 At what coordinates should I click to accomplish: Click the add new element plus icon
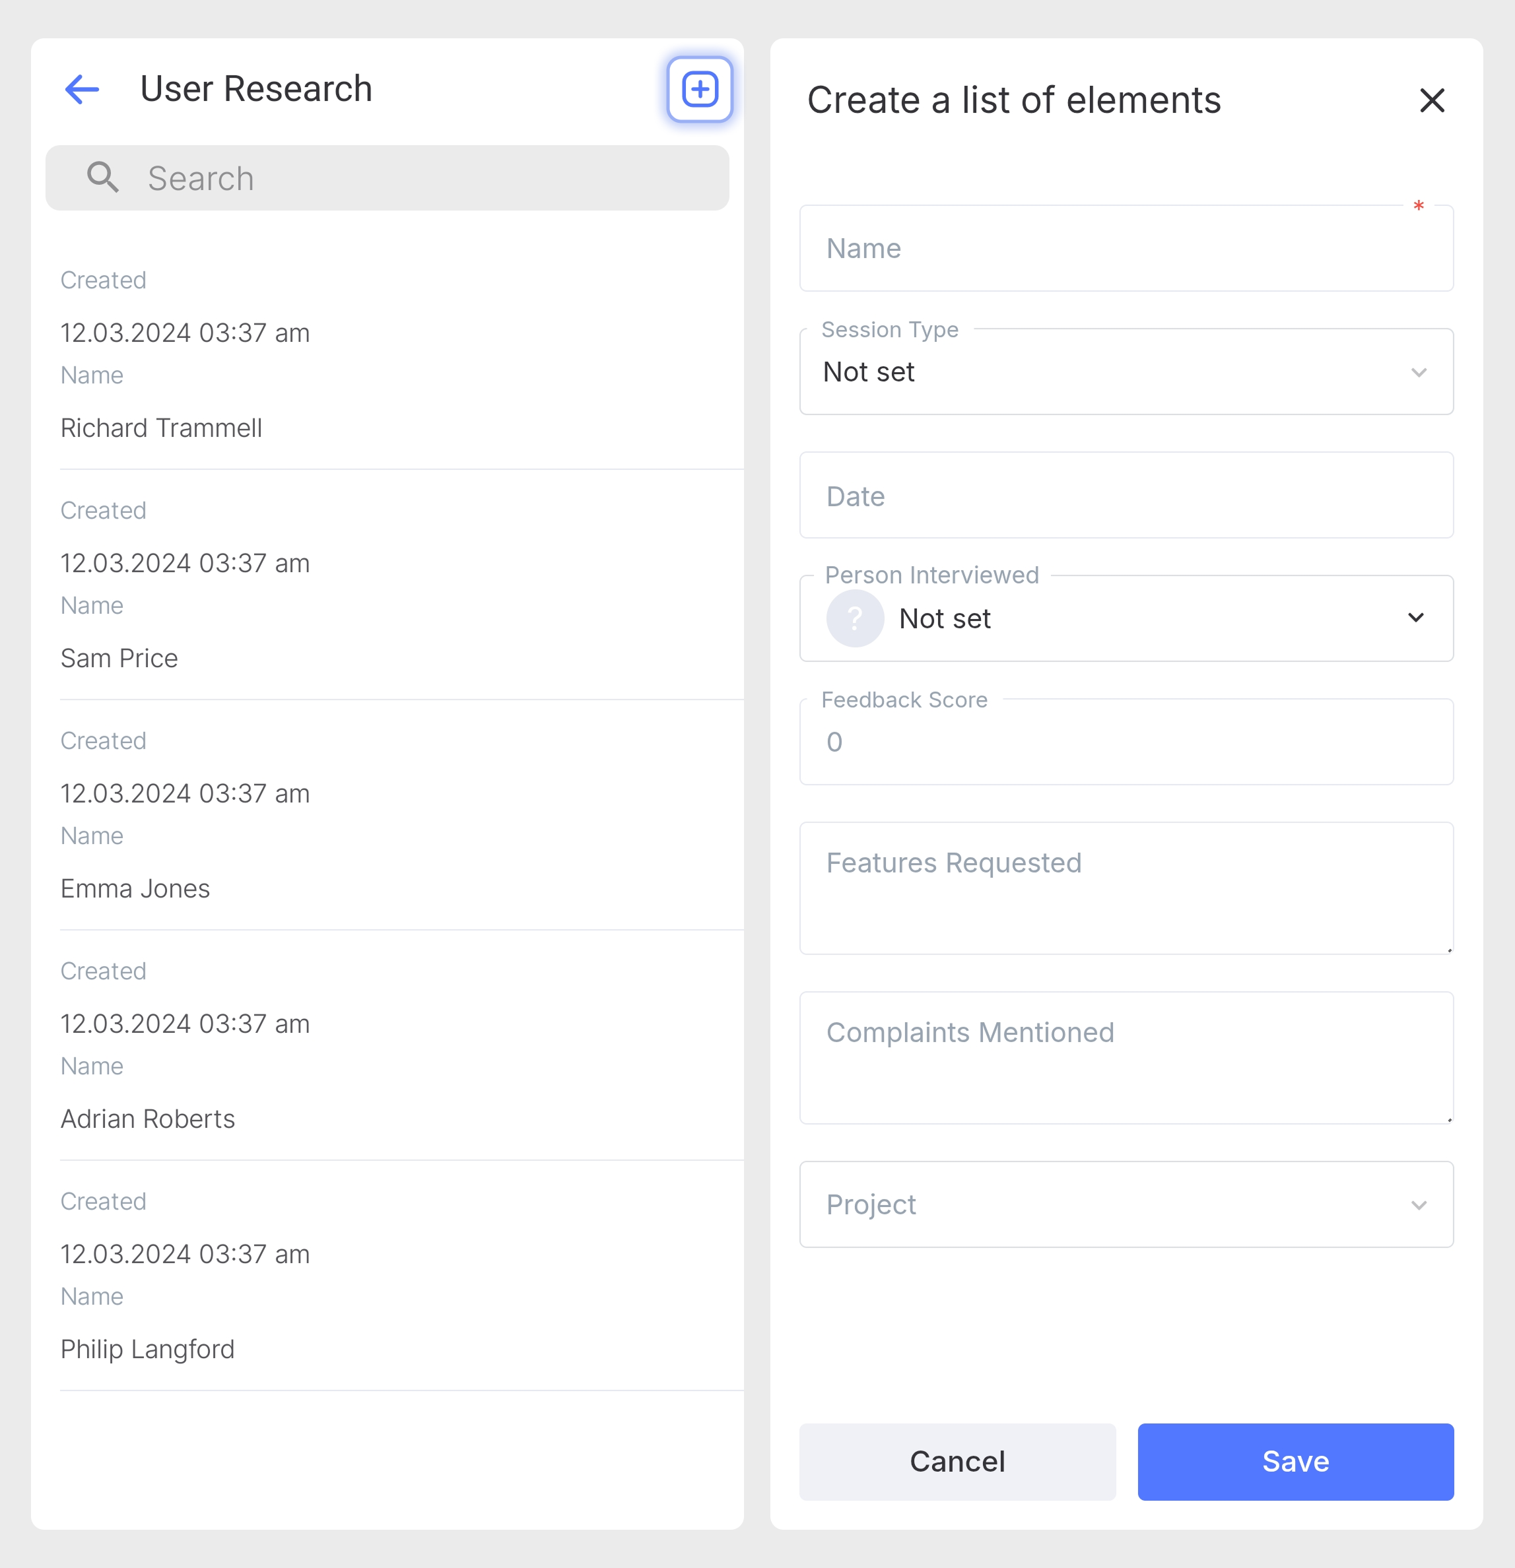pyautogui.click(x=700, y=89)
